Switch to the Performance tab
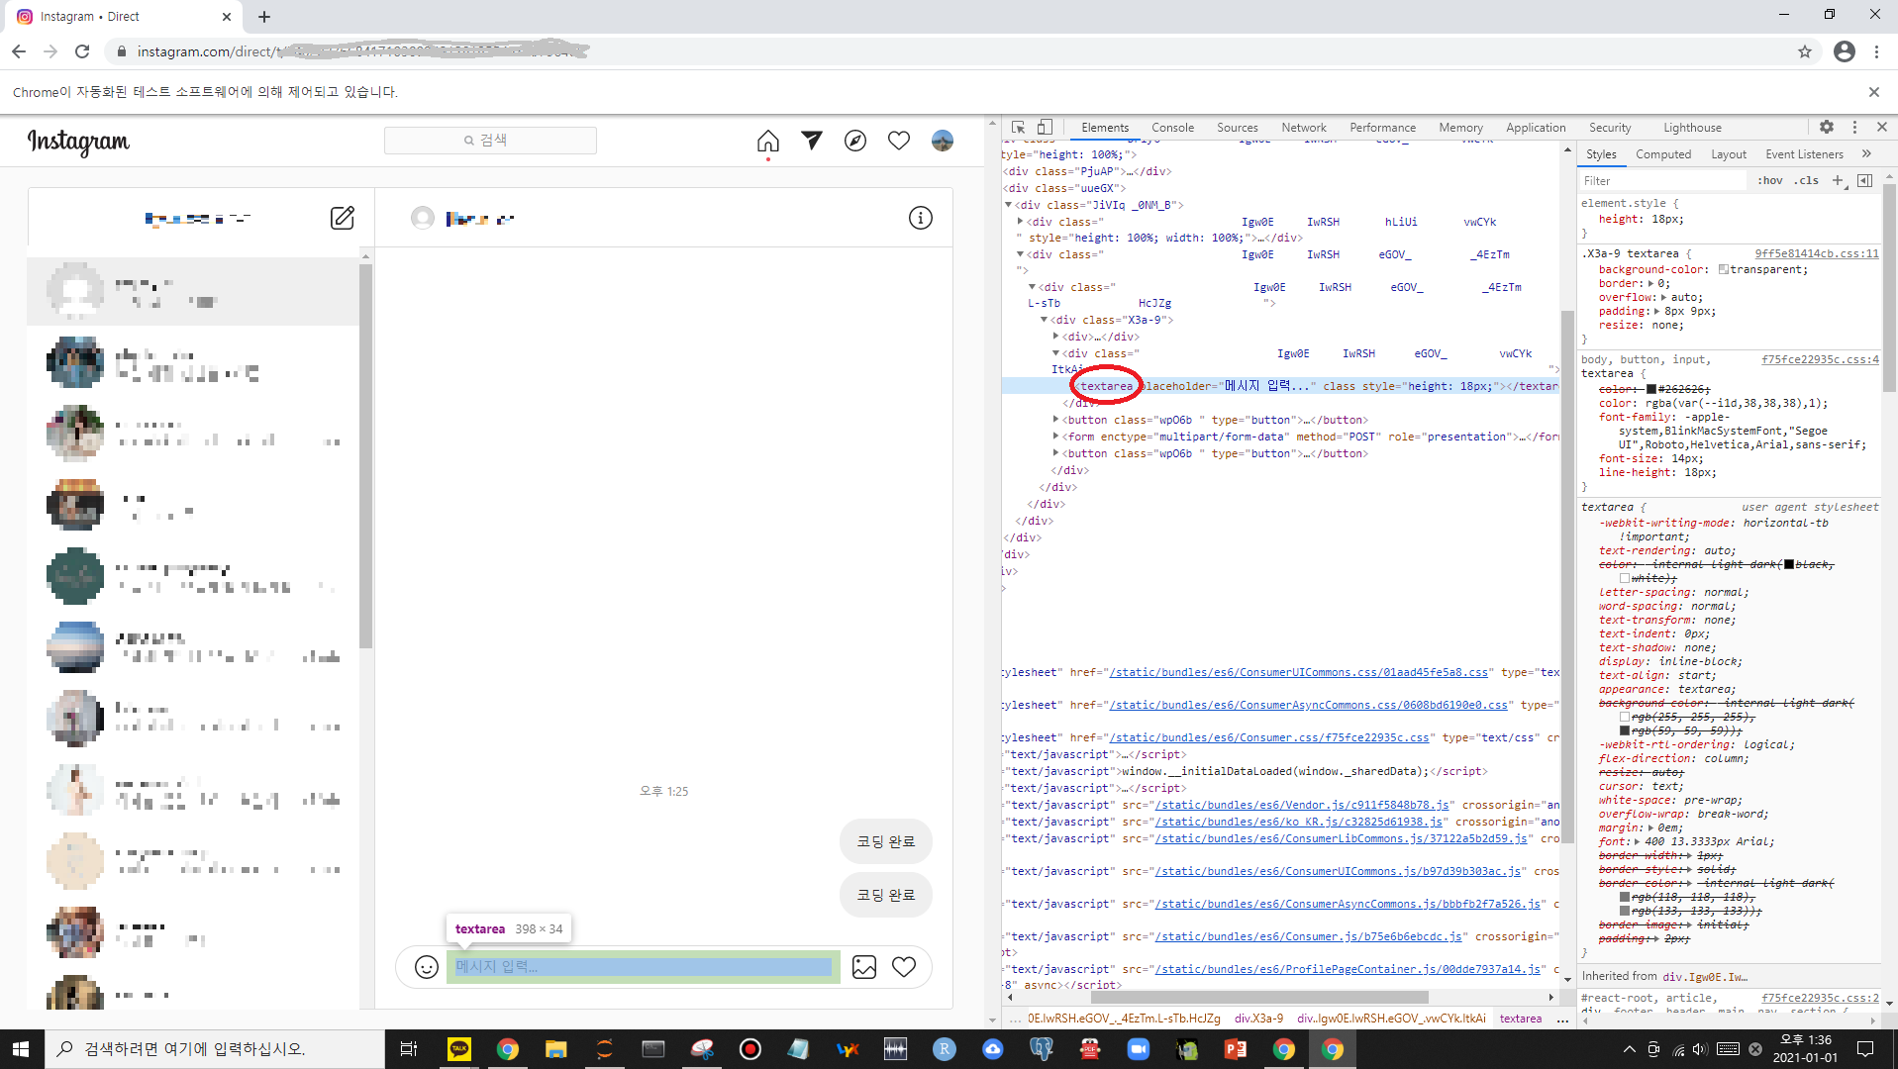This screenshot has height=1069, width=1898. pyautogui.click(x=1382, y=128)
